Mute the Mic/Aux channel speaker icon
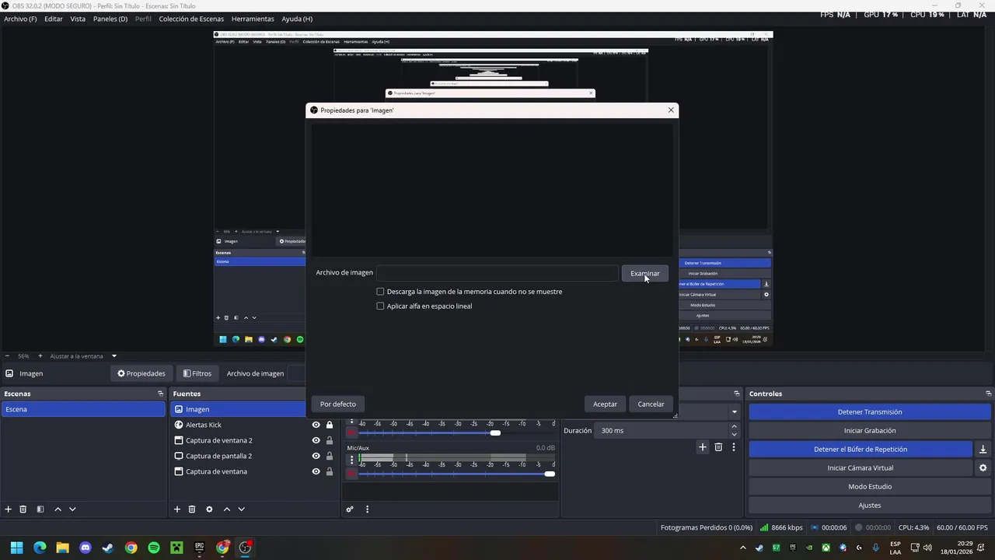Image resolution: width=995 pixels, height=560 pixels. 351,473
